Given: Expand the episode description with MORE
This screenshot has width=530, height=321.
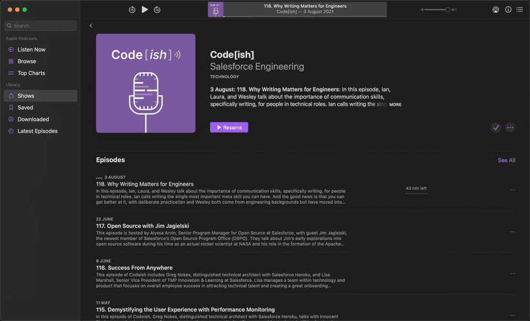Looking at the screenshot, I should click(x=395, y=104).
